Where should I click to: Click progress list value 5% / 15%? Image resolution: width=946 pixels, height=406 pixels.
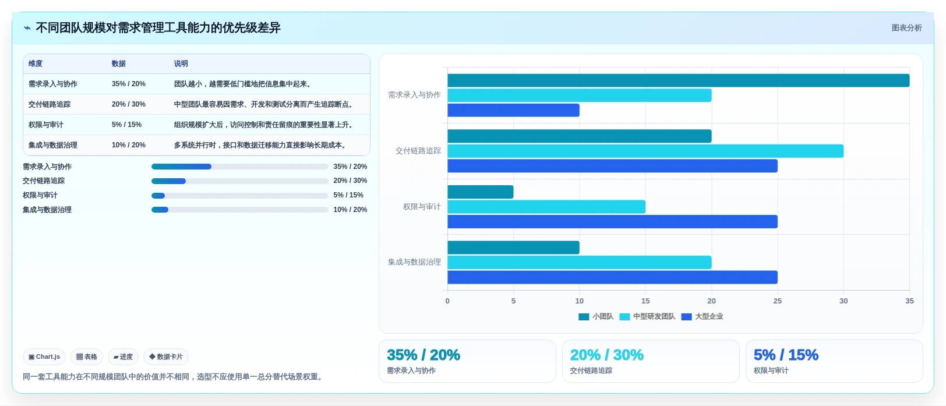(x=348, y=195)
